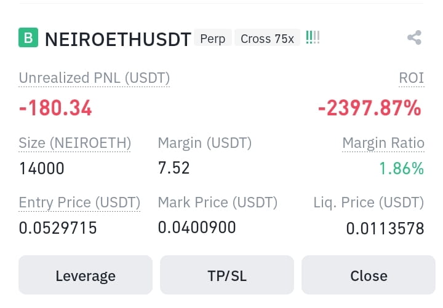Tap the share icon for this position
The image size is (443, 308).
[x=415, y=37]
